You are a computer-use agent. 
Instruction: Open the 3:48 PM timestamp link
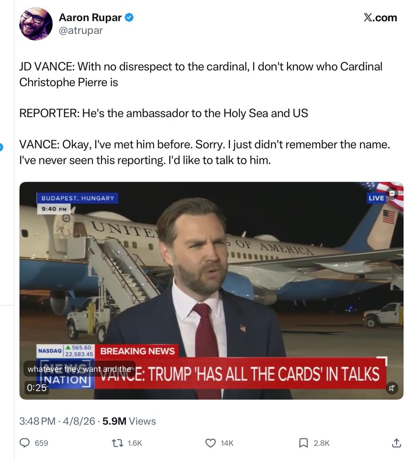point(37,421)
